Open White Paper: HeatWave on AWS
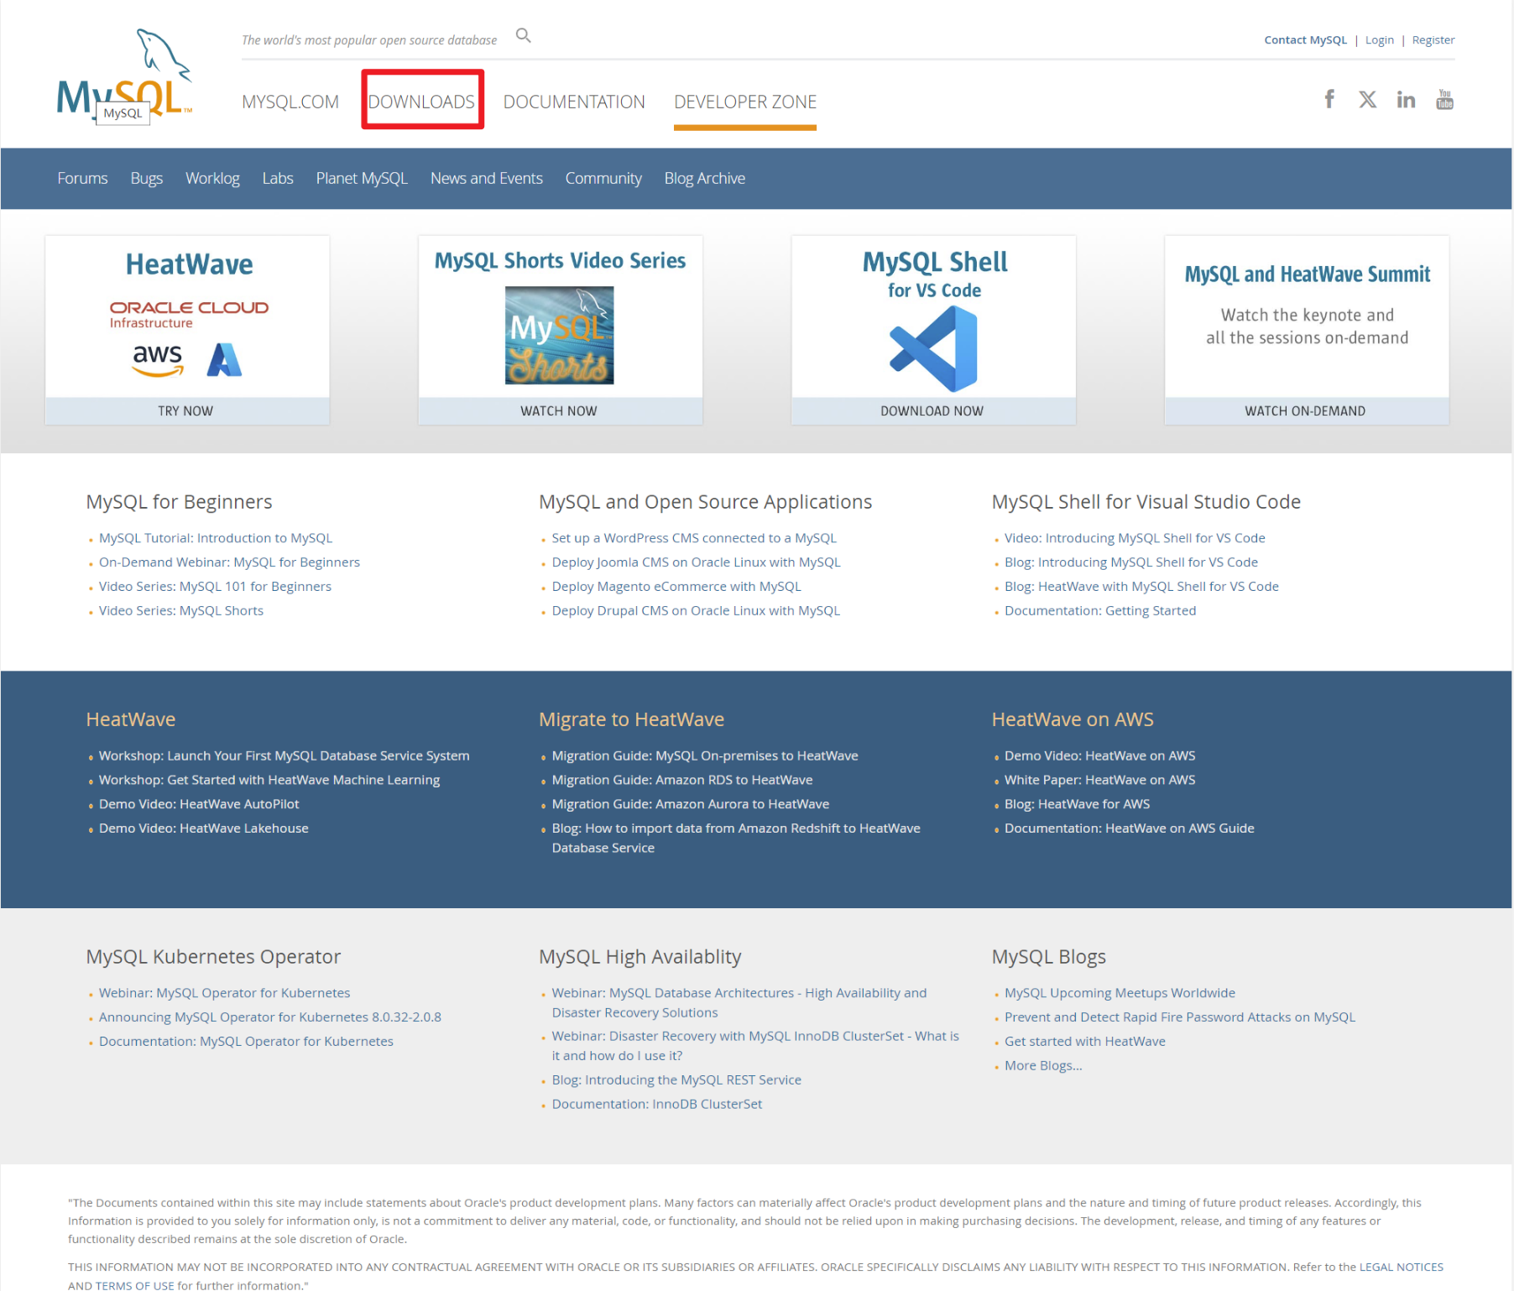The image size is (1514, 1291). pyautogui.click(x=1099, y=780)
